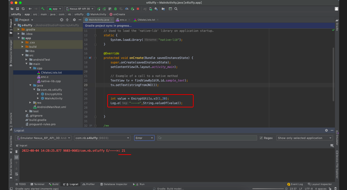Click the Make Project hammer icon
This screenshot has width=347, height=190.
point(43,9)
